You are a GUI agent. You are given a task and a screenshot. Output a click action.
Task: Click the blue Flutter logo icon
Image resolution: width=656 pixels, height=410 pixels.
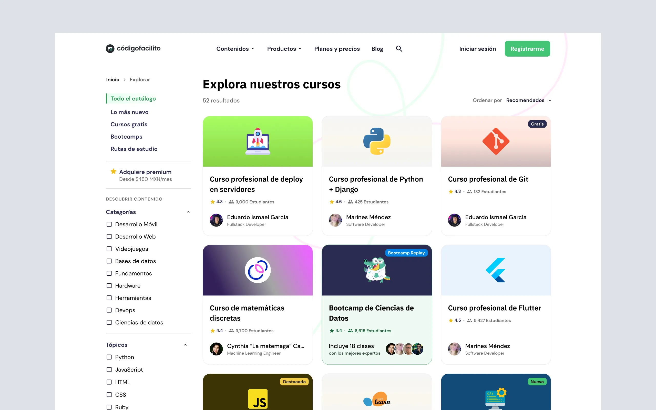click(496, 270)
